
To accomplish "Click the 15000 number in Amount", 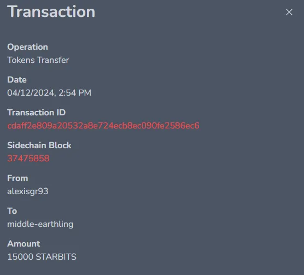I will tap(20, 257).
